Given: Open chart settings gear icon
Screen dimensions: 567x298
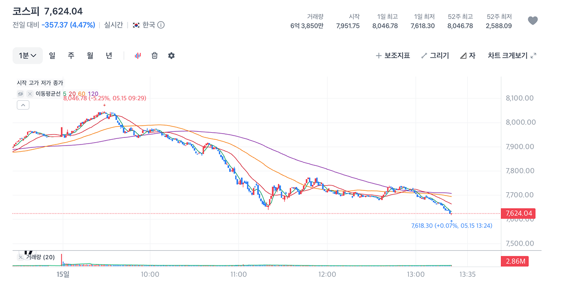Looking at the screenshot, I should click(172, 56).
